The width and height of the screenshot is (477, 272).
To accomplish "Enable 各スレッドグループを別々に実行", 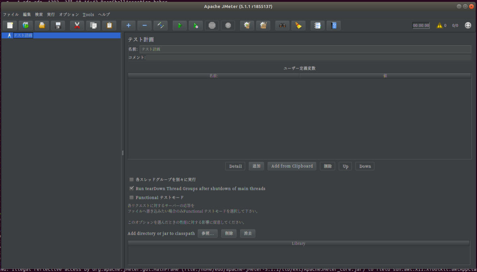I will click(131, 179).
